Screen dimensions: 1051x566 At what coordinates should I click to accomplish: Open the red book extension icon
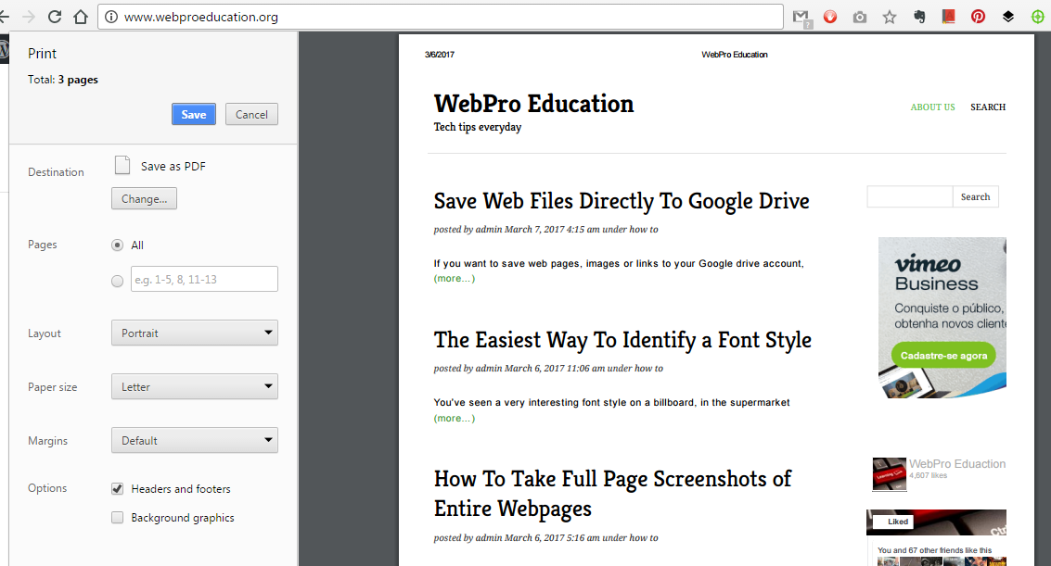[x=948, y=17]
